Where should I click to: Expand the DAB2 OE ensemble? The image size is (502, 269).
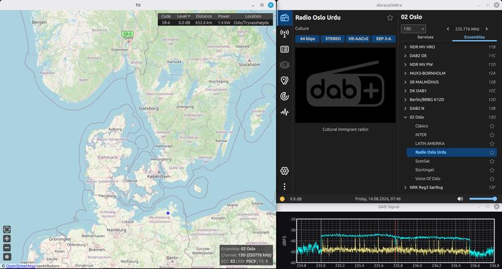tap(405, 56)
